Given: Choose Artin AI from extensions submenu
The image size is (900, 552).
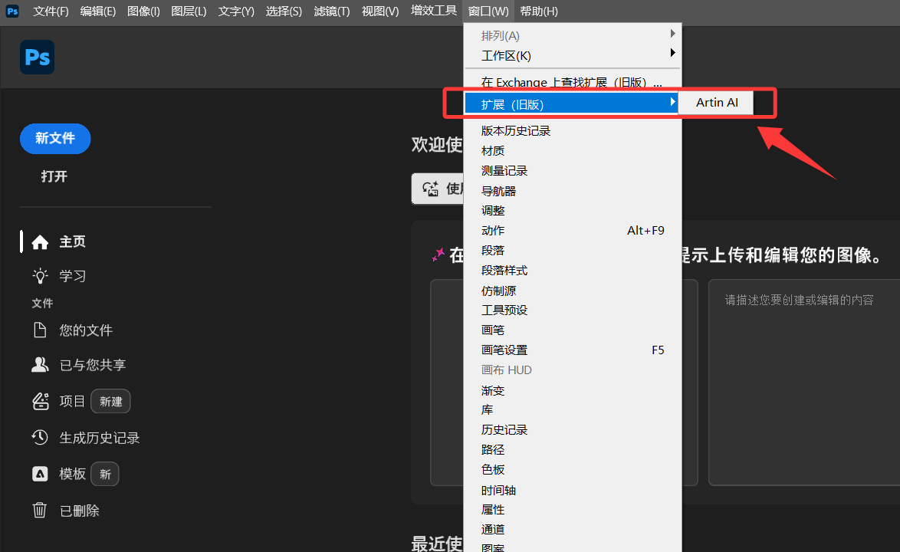Looking at the screenshot, I should click(x=717, y=102).
